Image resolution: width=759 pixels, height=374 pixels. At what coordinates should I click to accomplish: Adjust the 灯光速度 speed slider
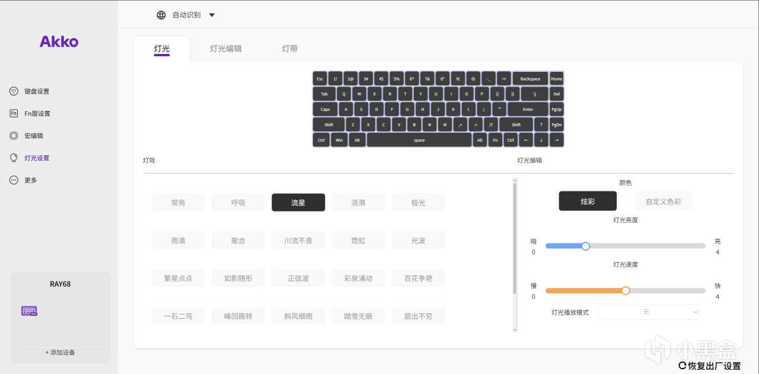click(x=626, y=290)
